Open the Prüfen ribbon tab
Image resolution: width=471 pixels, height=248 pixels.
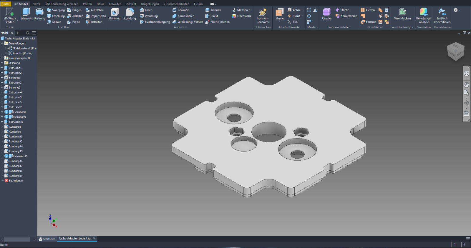click(x=87, y=4)
